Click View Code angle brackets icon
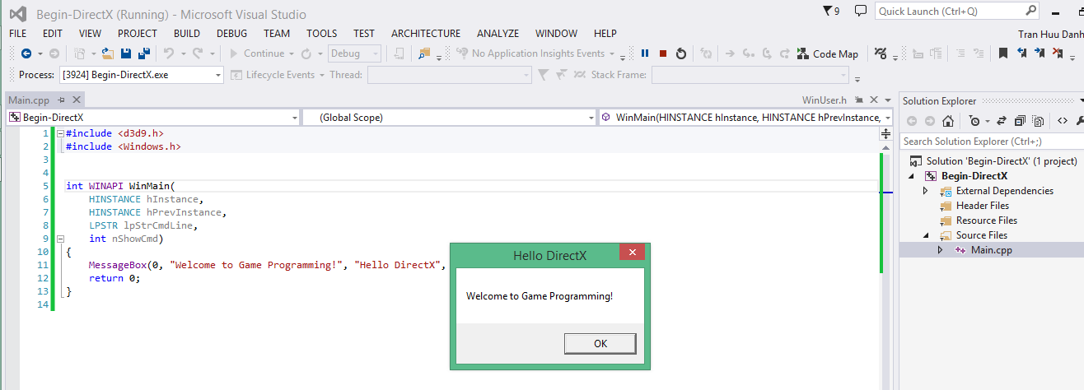This screenshot has width=1084, height=390. point(1062,121)
